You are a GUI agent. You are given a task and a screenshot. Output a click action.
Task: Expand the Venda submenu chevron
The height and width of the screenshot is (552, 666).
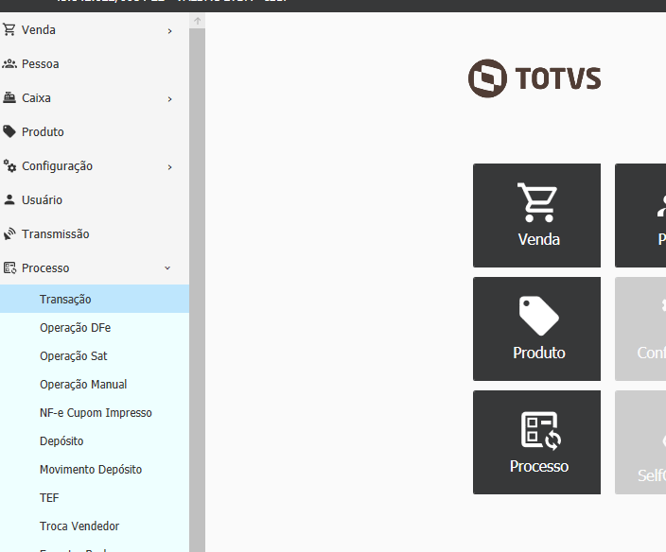pyautogui.click(x=169, y=31)
